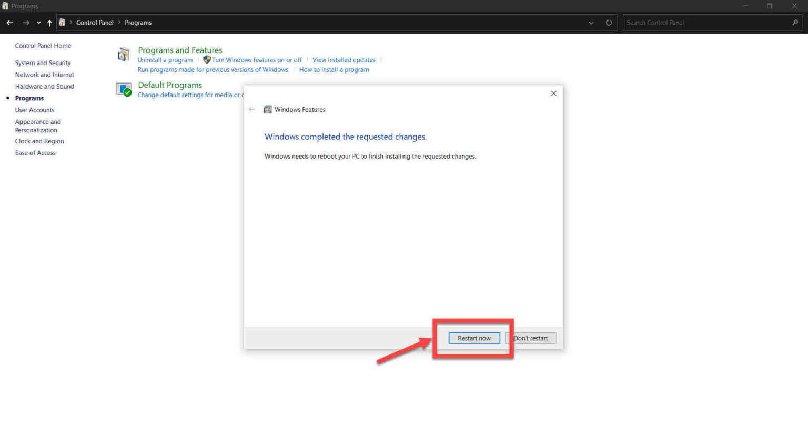The width and height of the screenshot is (808, 438).
Task: Click the Restart now button
Action: 473,338
